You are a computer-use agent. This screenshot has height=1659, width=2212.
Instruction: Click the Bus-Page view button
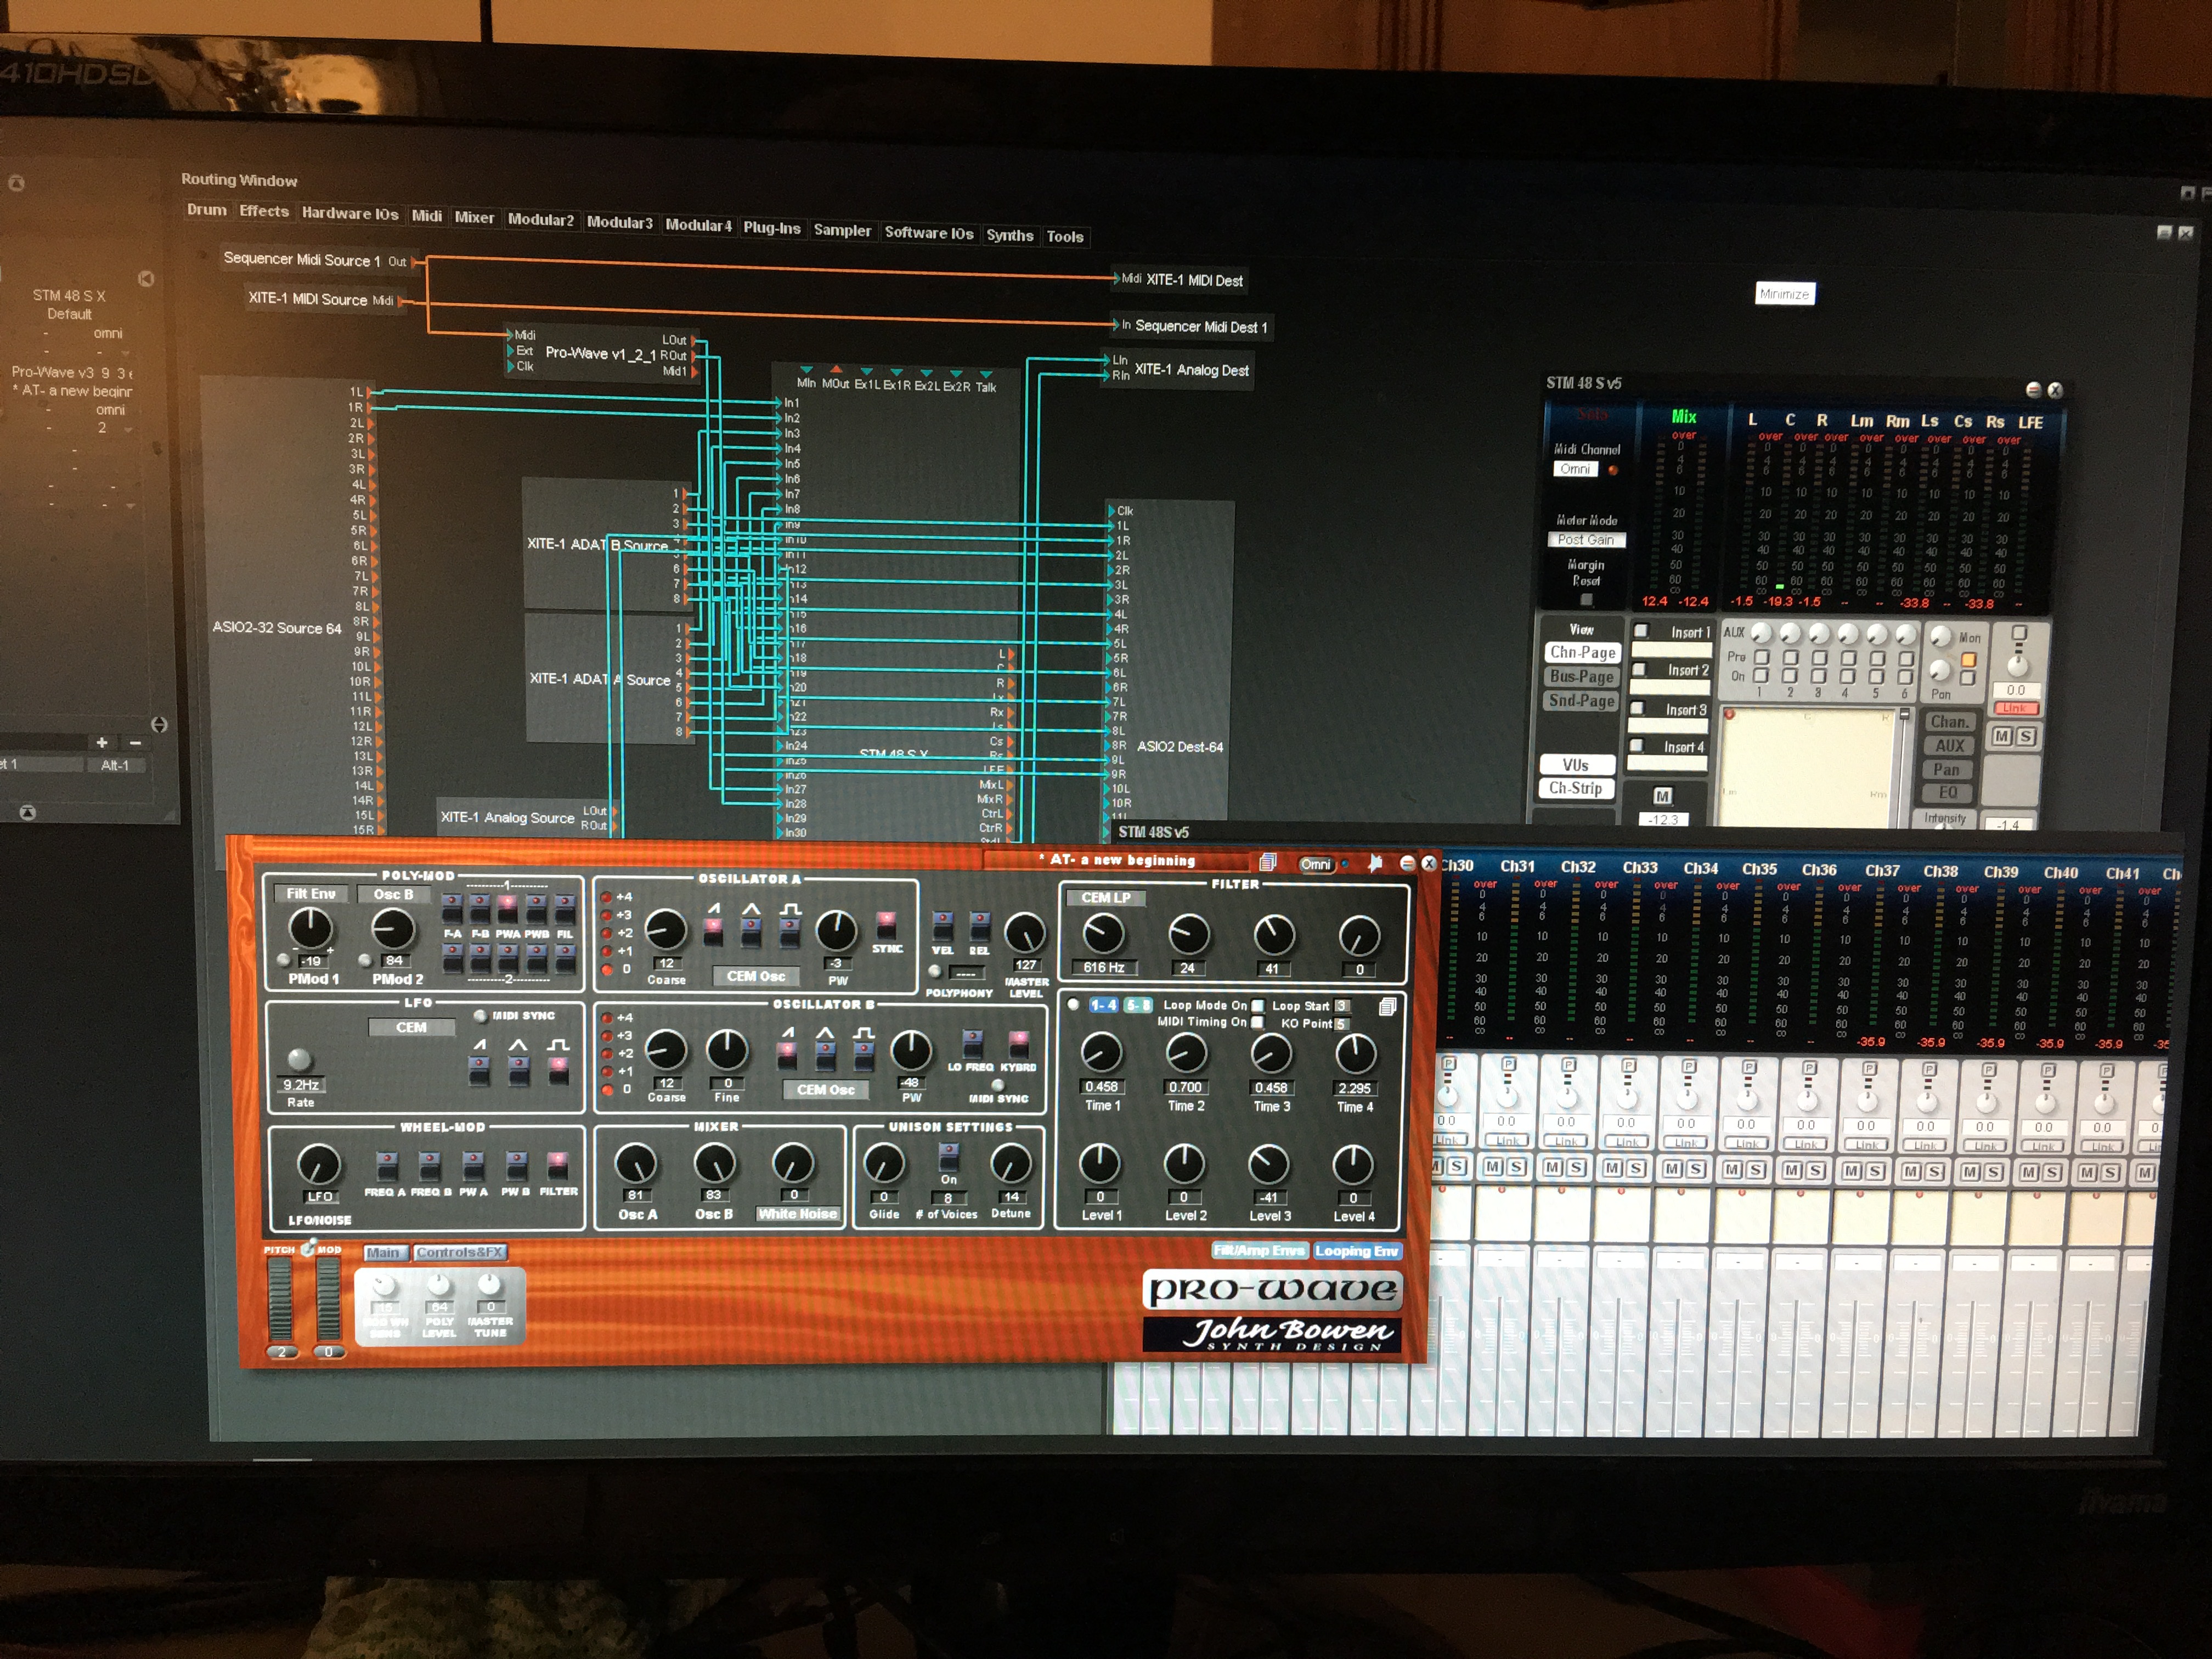point(1582,677)
